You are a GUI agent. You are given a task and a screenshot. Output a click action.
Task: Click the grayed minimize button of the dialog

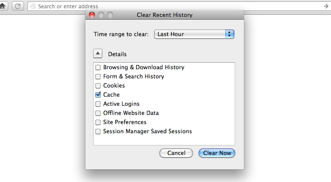click(x=101, y=15)
